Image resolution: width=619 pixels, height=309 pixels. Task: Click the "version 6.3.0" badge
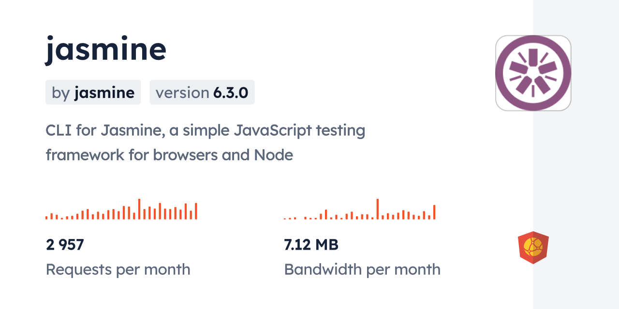pos(202,92)
